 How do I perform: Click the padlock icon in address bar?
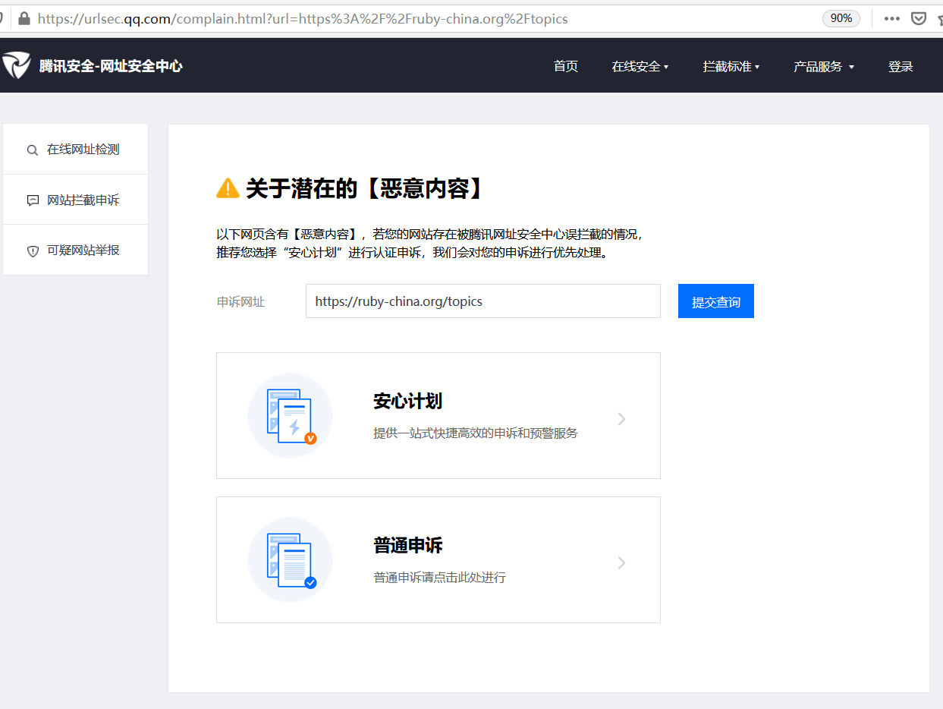tap(24, 18)
